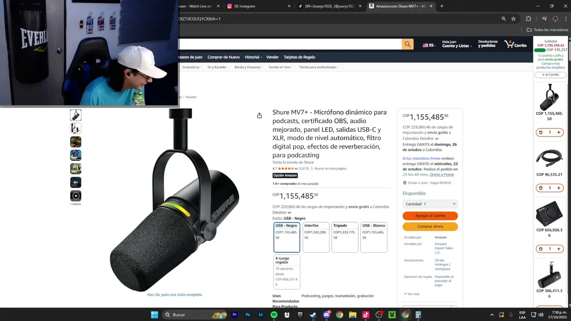Open the Chrome media control icon

click(x=544, y=19)
